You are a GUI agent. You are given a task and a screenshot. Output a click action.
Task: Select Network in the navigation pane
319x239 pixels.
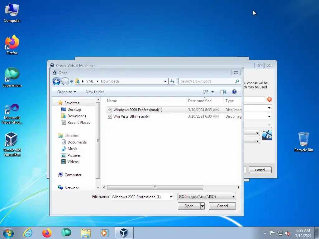71,188
